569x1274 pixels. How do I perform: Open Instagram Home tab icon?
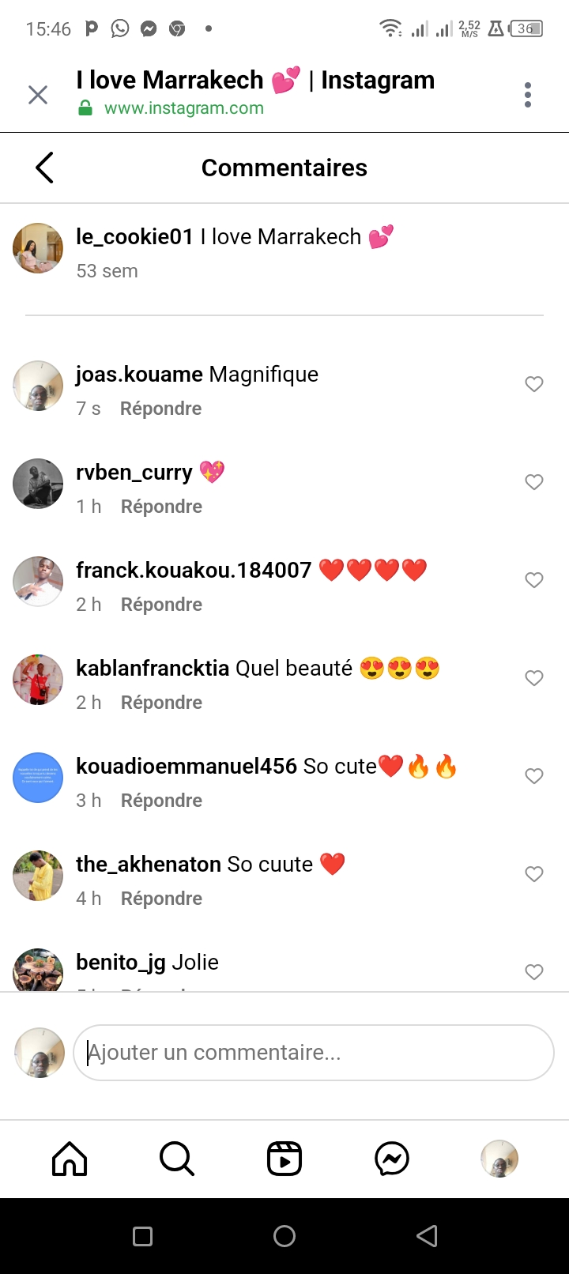tap(70, 1159)
